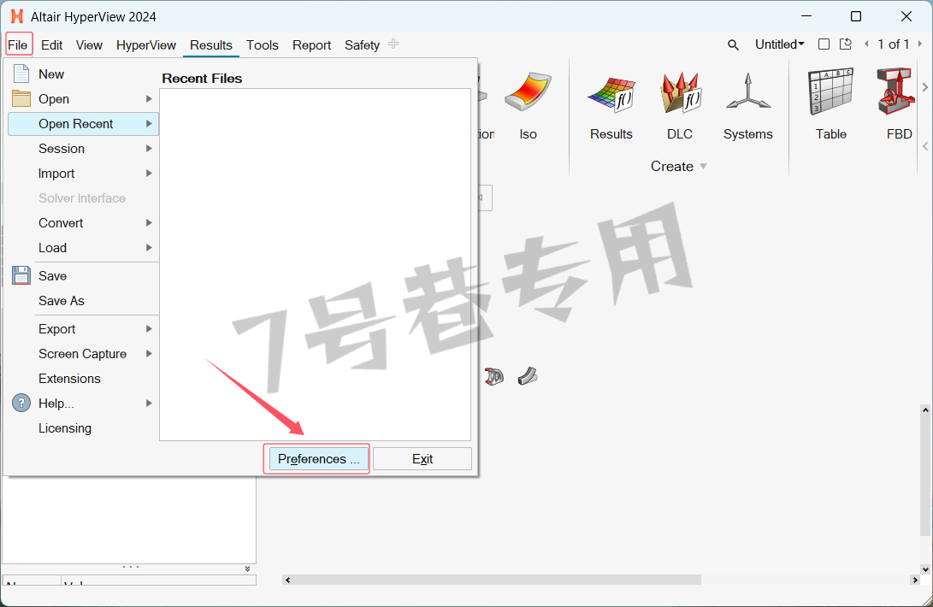Expand the Open Recent submenu

(83, 124)
